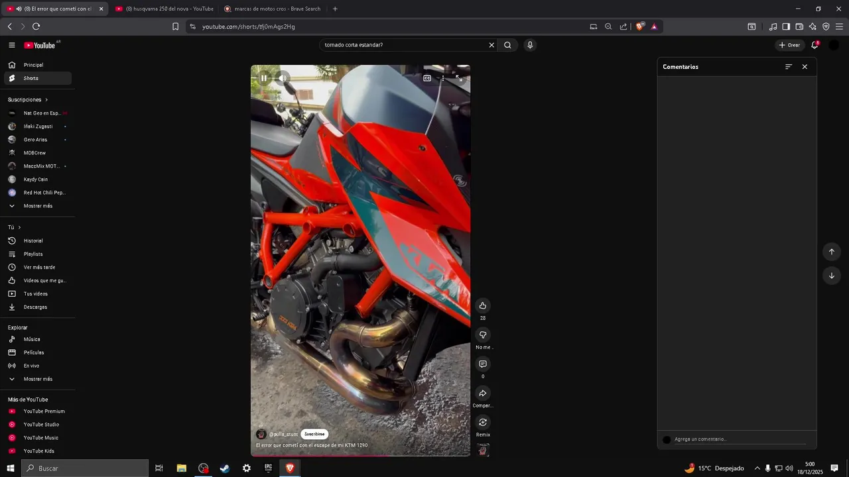The width and height of the screenshot is (849, 477).
Task: Like the Short with 28 likes
Action: (x=483, y=305)
